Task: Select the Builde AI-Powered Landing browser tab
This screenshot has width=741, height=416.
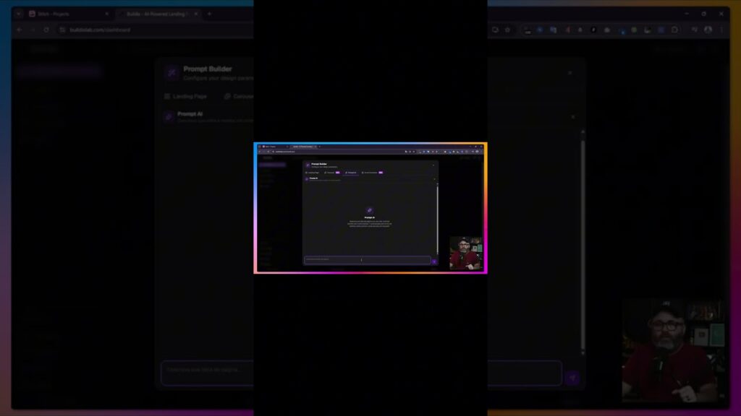Action: click(302, 146)
